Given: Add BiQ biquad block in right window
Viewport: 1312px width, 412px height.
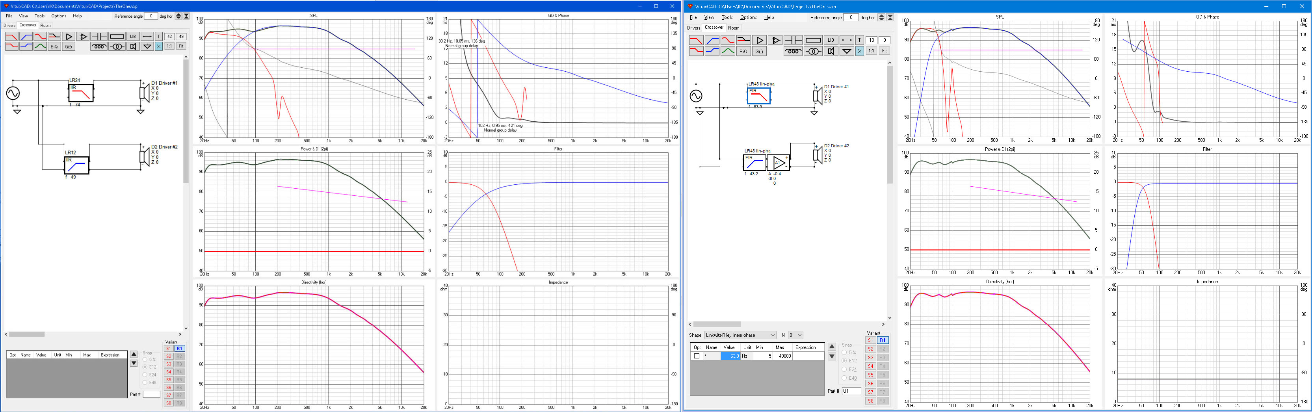Looking at the screenshot, I should 744,52.
